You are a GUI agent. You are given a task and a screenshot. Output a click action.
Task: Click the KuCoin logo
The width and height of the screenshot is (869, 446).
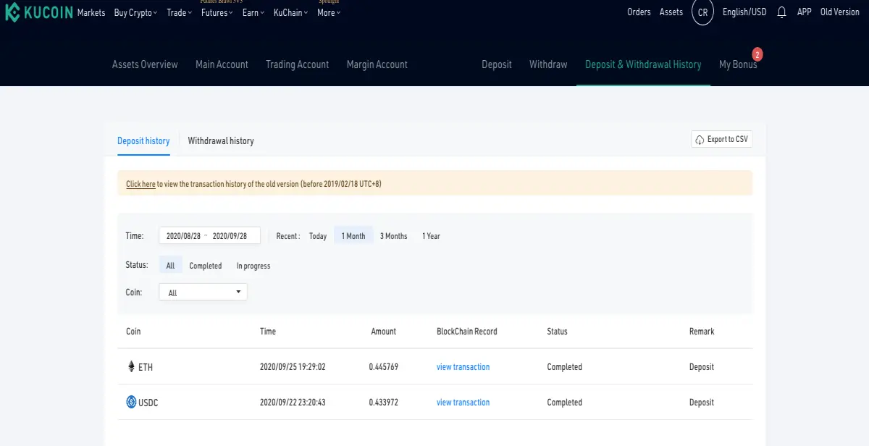38,13
